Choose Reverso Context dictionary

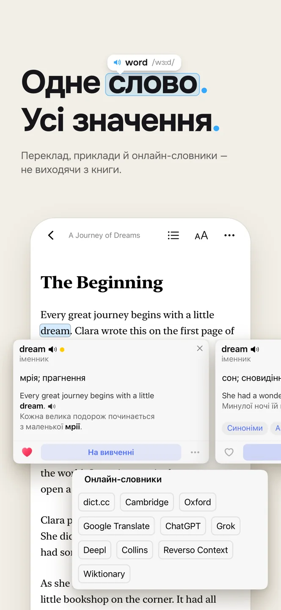(x=196, y=550)
